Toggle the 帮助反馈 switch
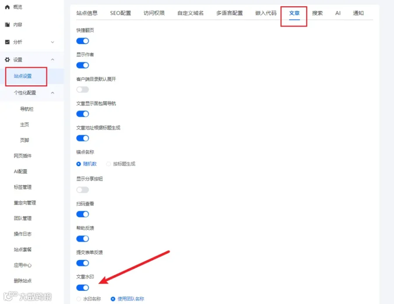 click(x=83, y=238)
